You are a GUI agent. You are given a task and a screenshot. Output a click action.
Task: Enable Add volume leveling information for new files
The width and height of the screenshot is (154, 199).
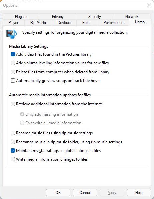pyautogui.click(x=13, y=63)
